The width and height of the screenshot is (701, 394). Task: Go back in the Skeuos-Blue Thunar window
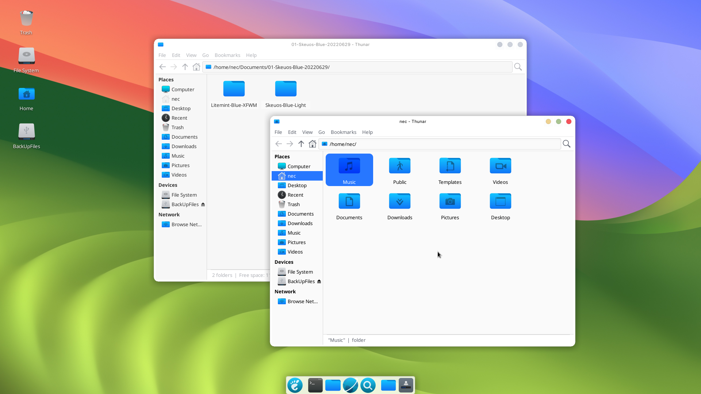point(162,67)
